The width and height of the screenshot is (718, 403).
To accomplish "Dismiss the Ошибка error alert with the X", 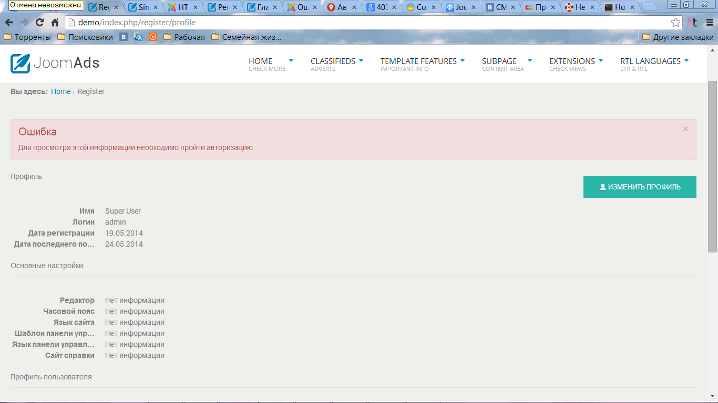I will point(685,129).
